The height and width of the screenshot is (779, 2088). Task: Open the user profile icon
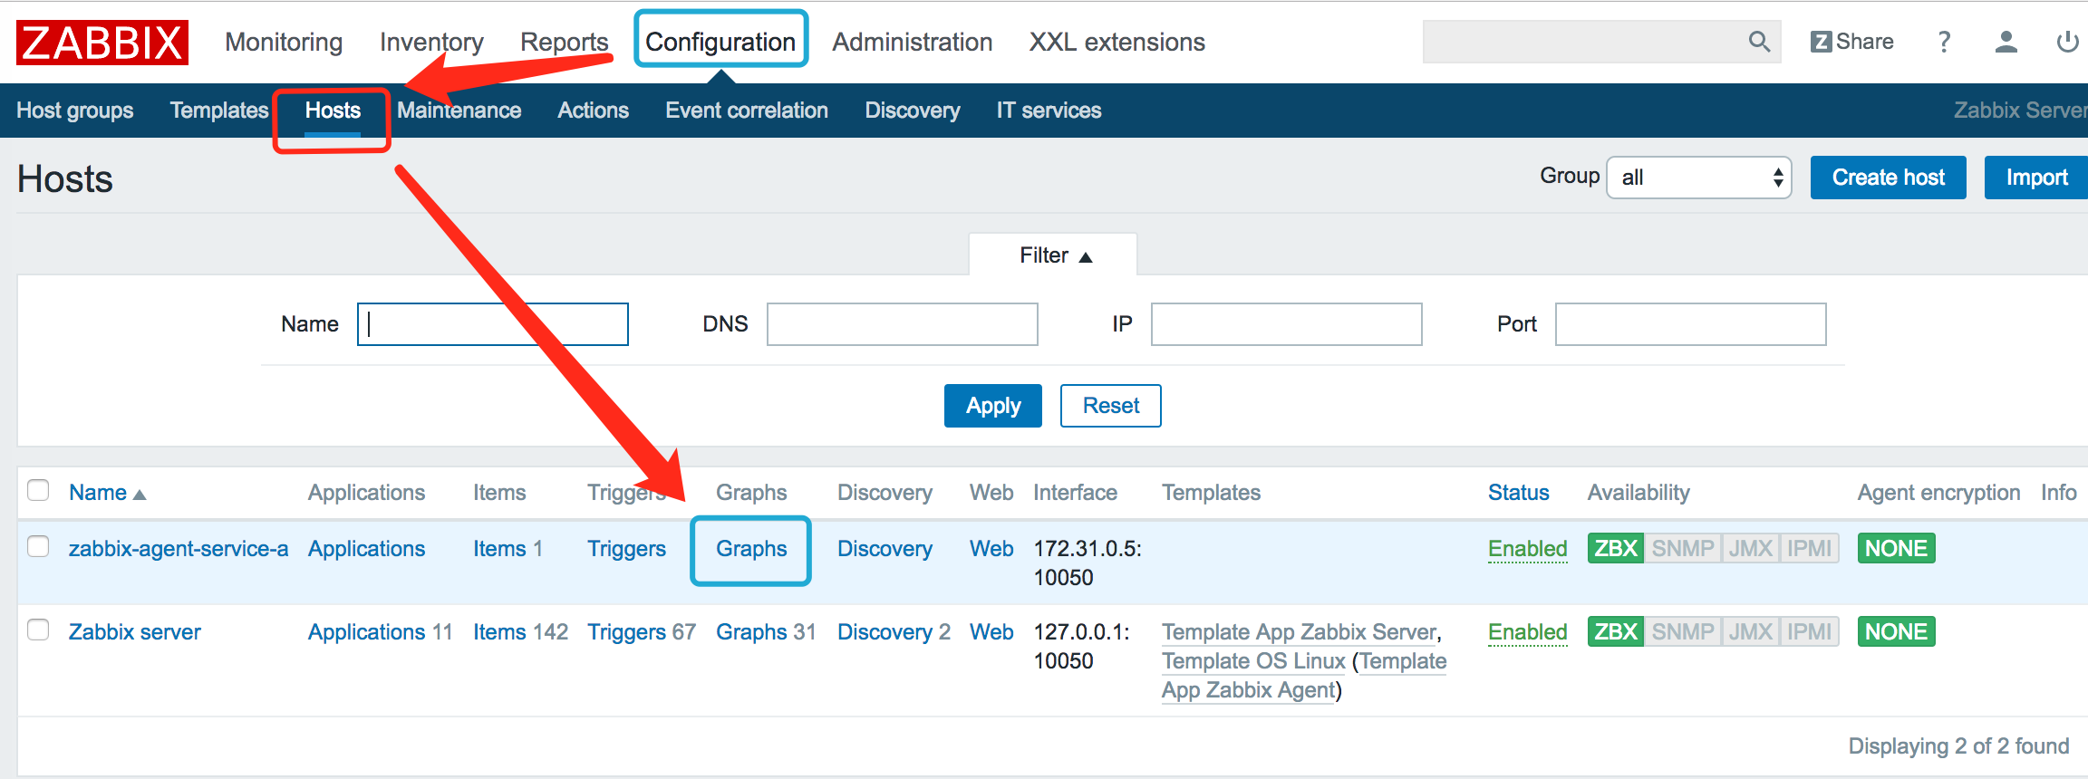pos(2006,42)
